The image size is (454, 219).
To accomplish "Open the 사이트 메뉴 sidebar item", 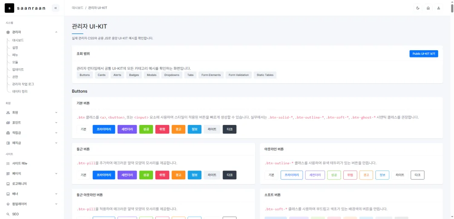I will coord(32,163).
